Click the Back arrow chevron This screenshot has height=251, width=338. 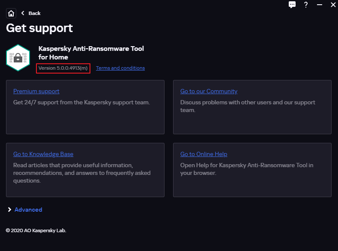point(23,13)
